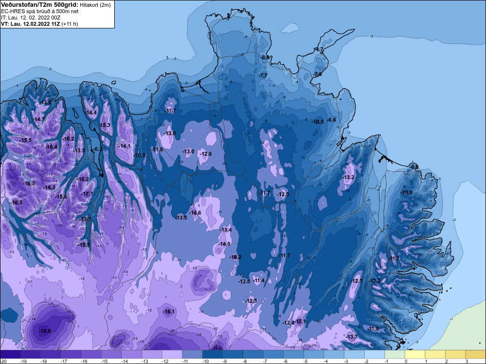Select the pale green legend swatch between -1 and 0
486x364 pixels.
pos(395,354)
